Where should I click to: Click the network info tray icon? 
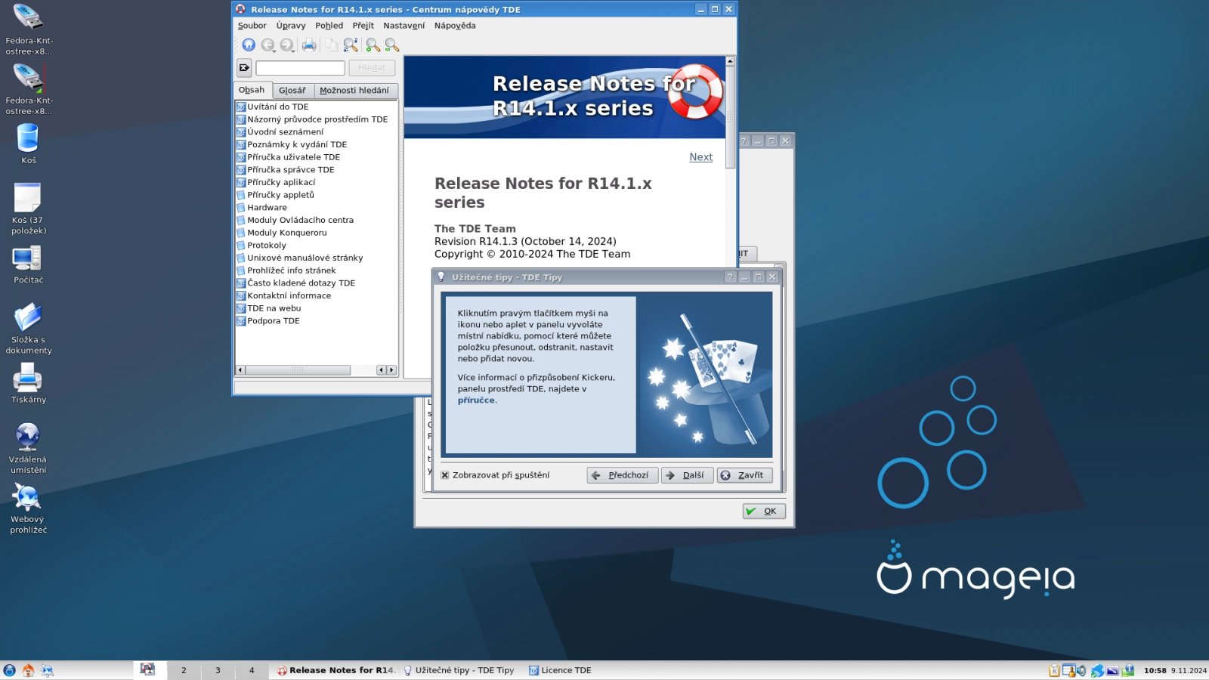pyautogui.click(x=1128, y=670)
